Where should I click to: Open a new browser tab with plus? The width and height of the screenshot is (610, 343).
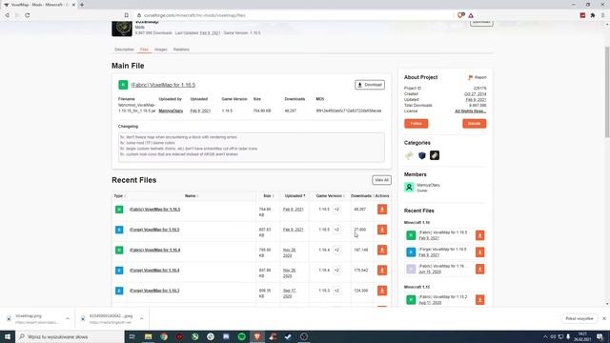(x=82, y=5)
